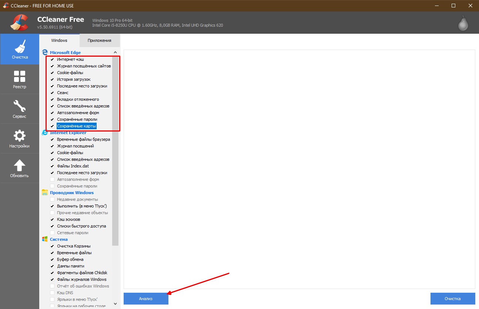Viewport: 479px width, 309px height.
Task: Enable Сетевые пароли checkbox
Action: tap(52, 233)
